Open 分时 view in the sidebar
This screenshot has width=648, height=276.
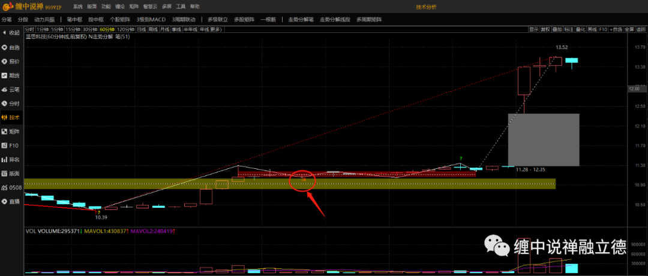tap(11, 104)
